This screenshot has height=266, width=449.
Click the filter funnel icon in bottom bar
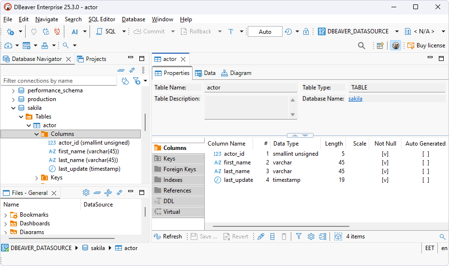[x=299, y=236]
